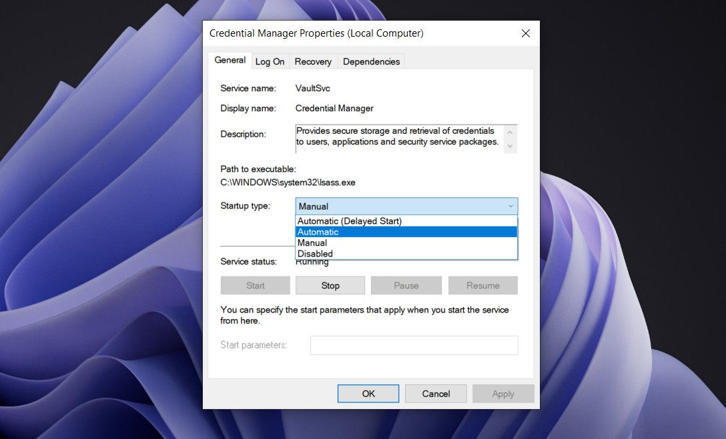Close the Credential Manager Properties window
The height and width of the screenshot is (439, 726).
pos(525,33)
